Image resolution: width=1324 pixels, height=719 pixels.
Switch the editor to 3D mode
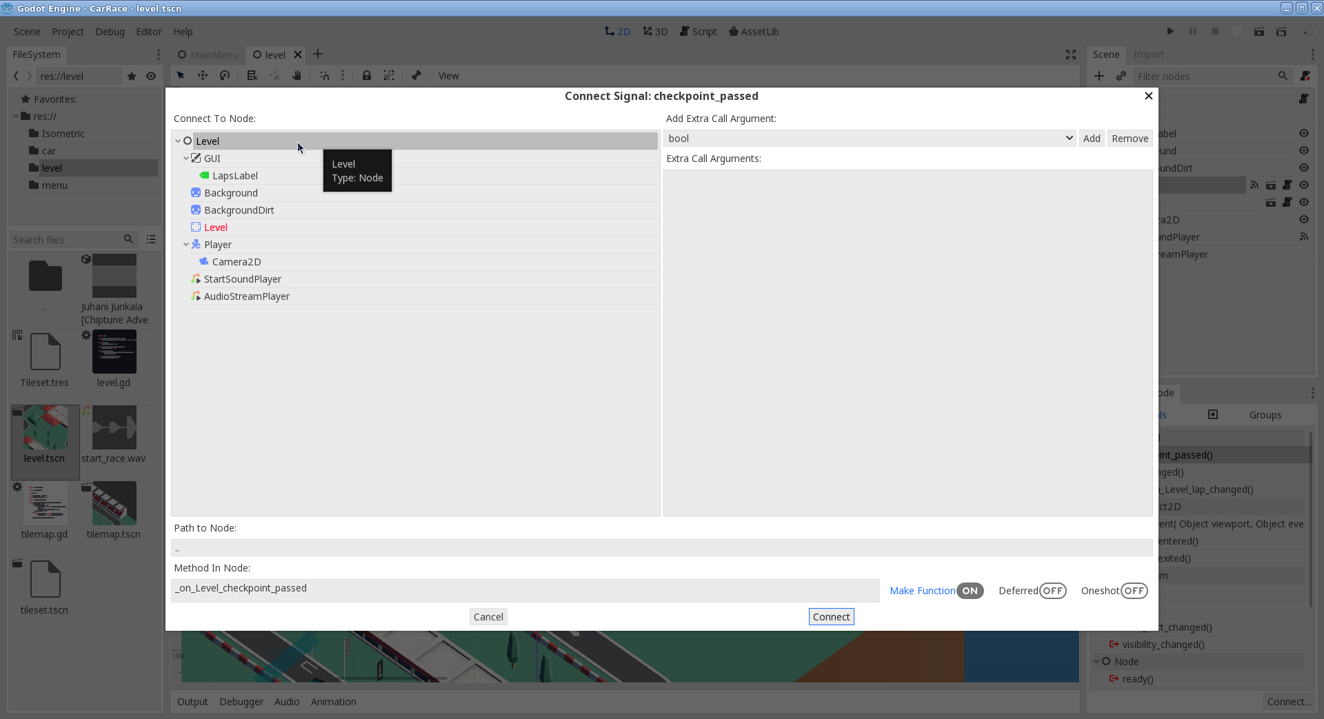[x=654, y=31]
